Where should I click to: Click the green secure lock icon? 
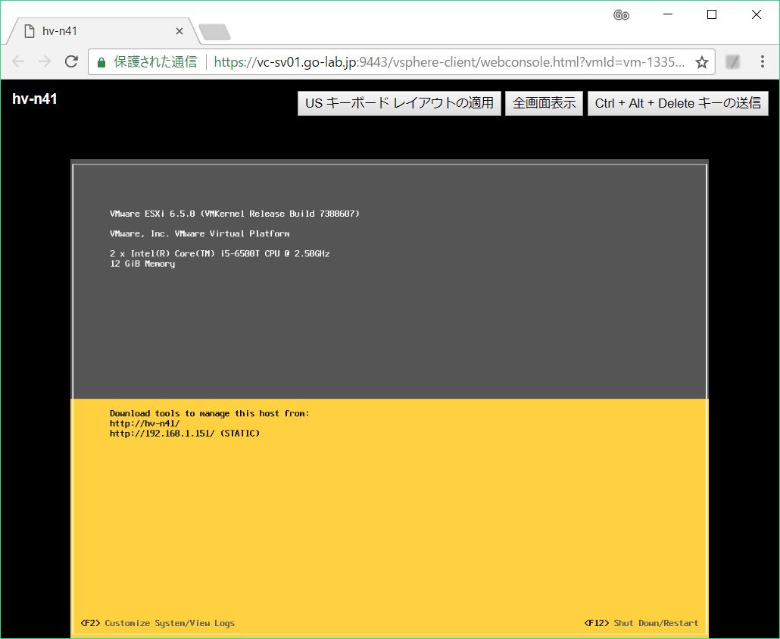101,62
